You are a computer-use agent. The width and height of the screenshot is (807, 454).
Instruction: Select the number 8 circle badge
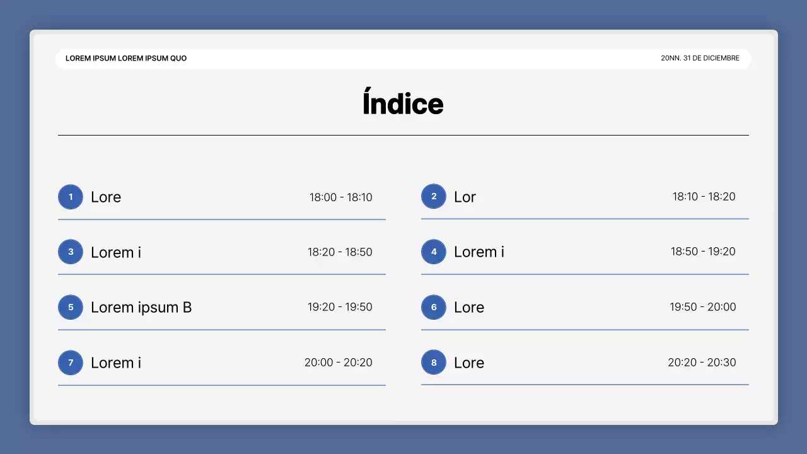coord(434,363)
